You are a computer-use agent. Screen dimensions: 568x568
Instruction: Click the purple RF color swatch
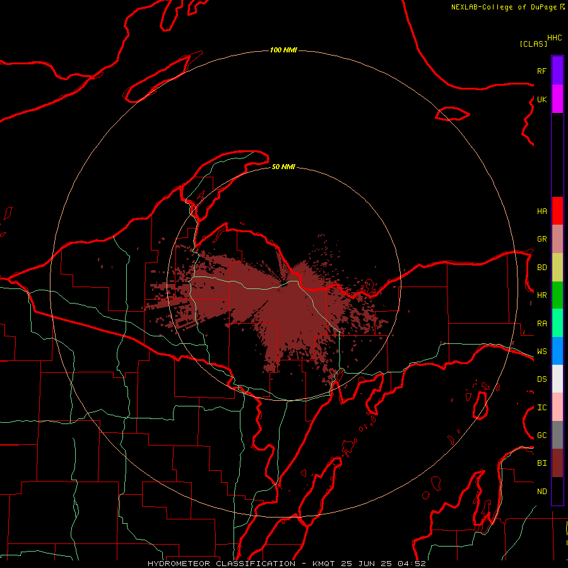tap(557, 71)
